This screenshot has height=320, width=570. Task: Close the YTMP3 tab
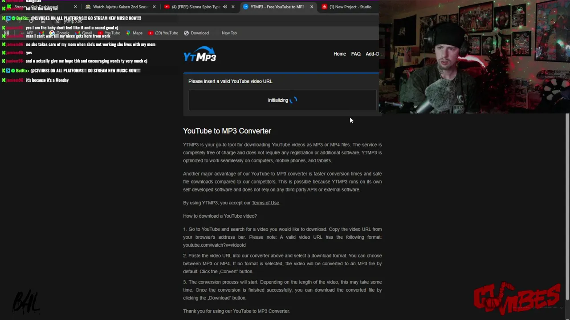(312, 7)
